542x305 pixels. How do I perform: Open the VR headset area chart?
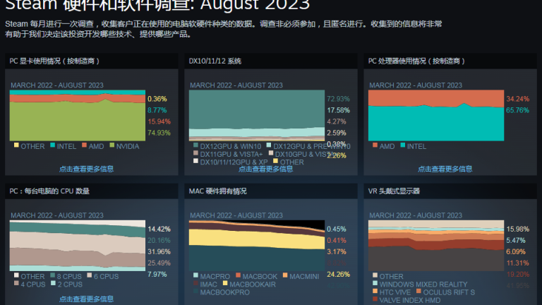coord(436,246)
